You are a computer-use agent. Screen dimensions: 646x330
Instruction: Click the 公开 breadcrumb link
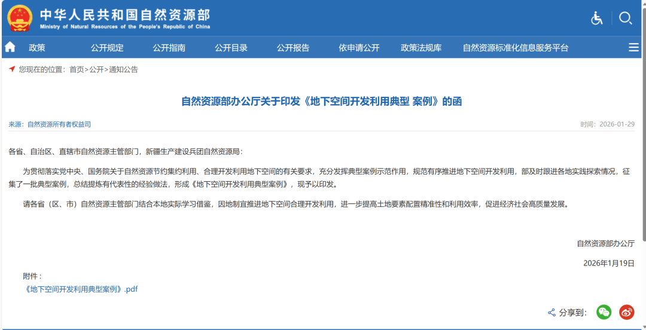click(x=96, y=69)
